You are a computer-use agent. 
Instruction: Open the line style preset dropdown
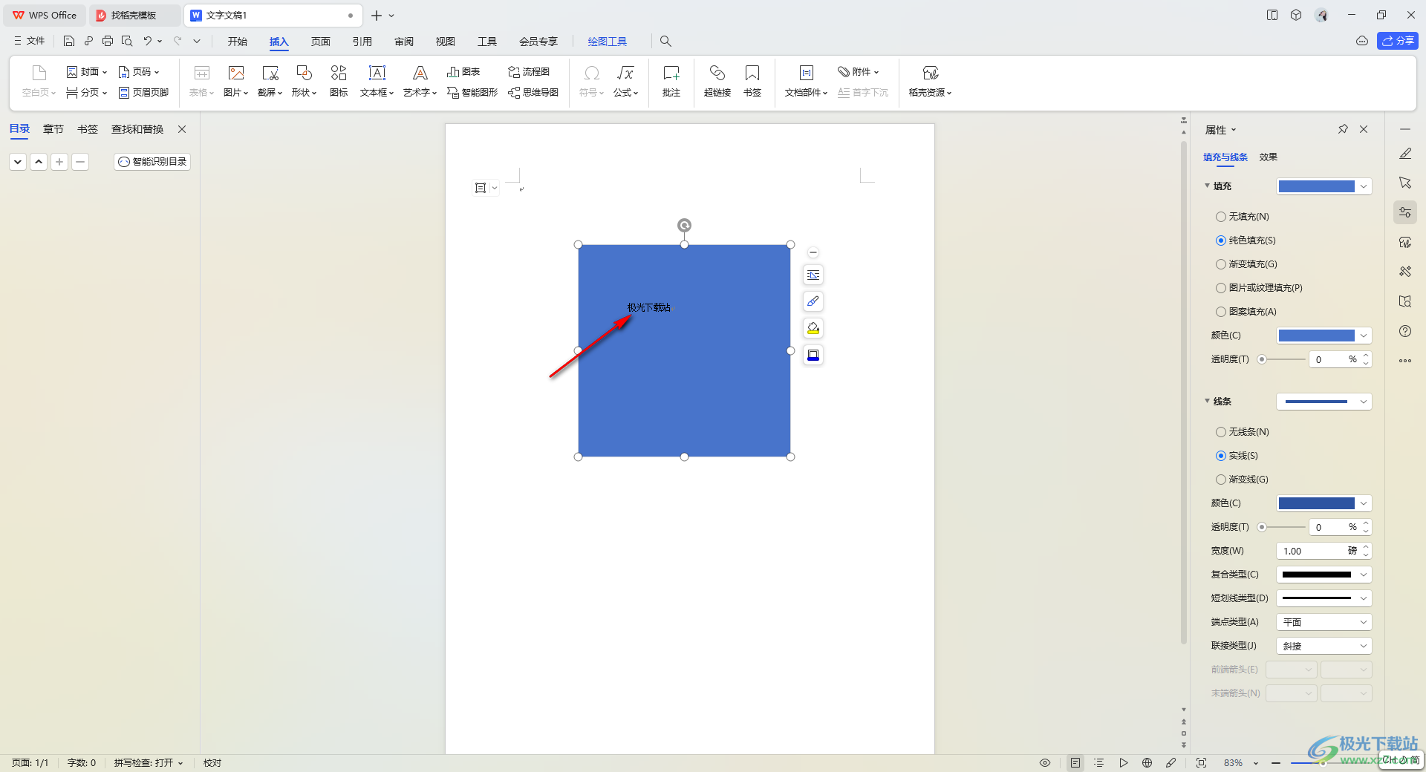tap(1324, 402)
